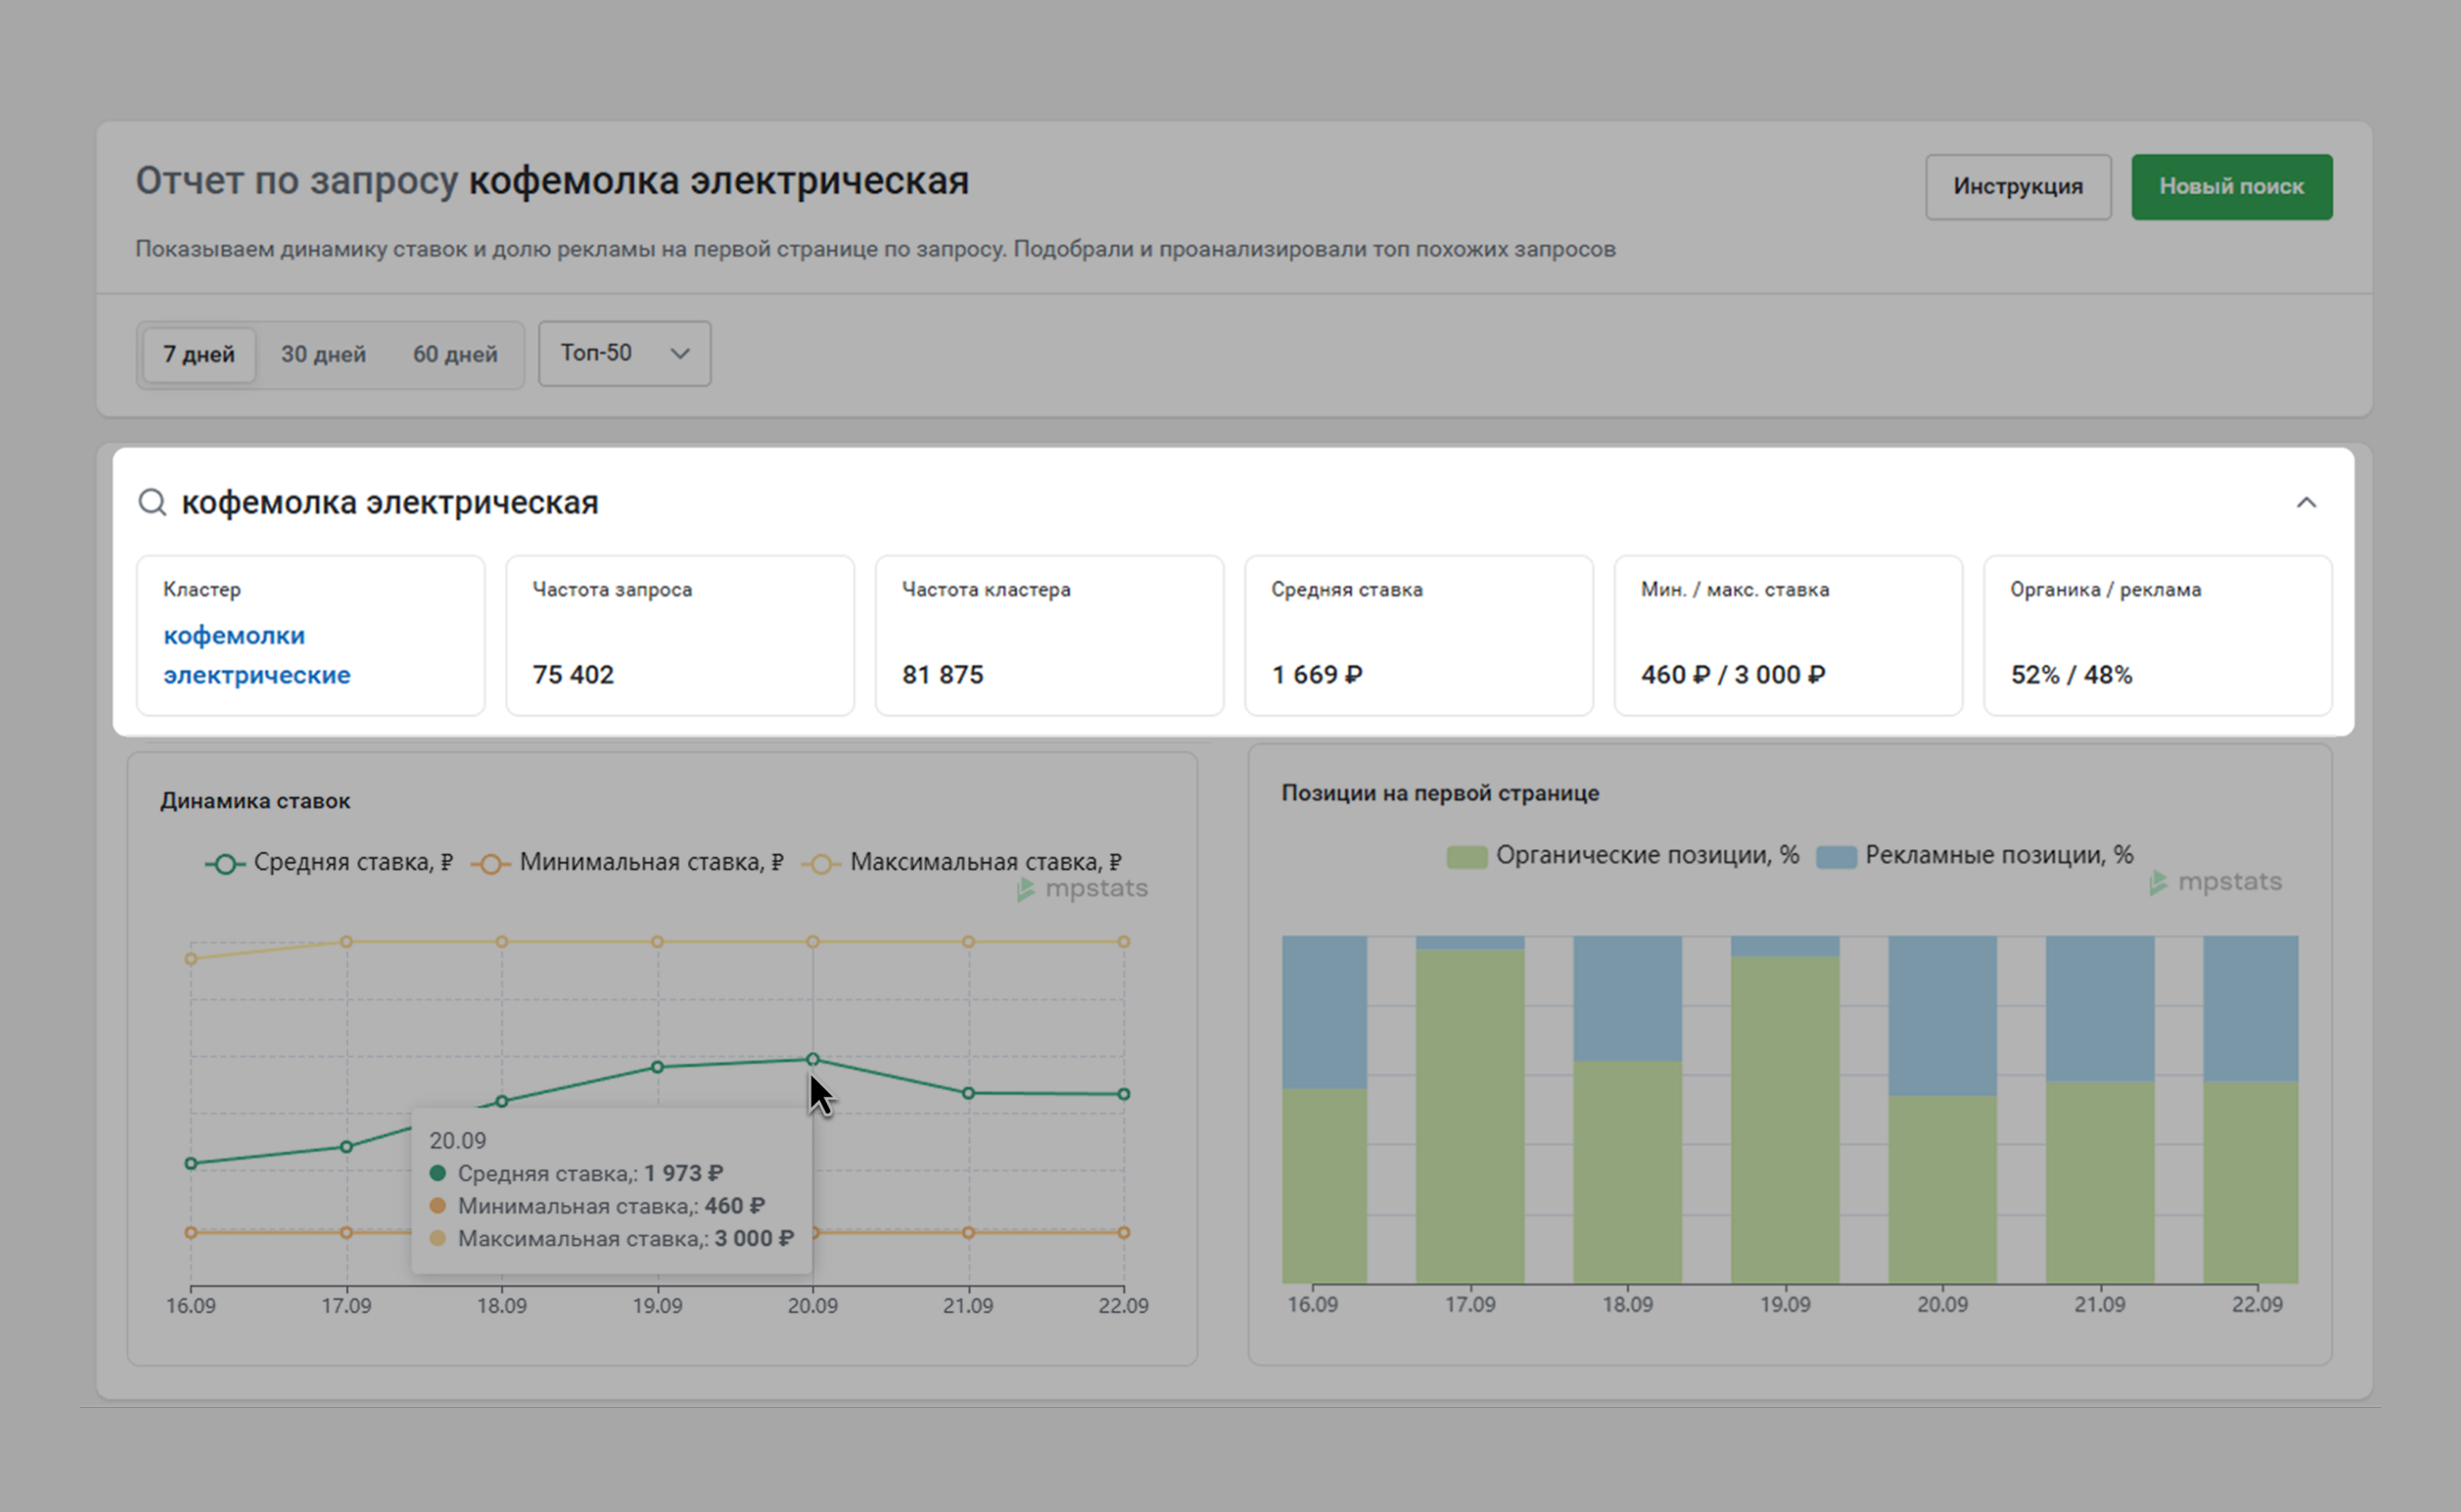Click the 20.09 average bid data point
The height and width of the screenshot is (1512, 2461).
(812, 1059)
